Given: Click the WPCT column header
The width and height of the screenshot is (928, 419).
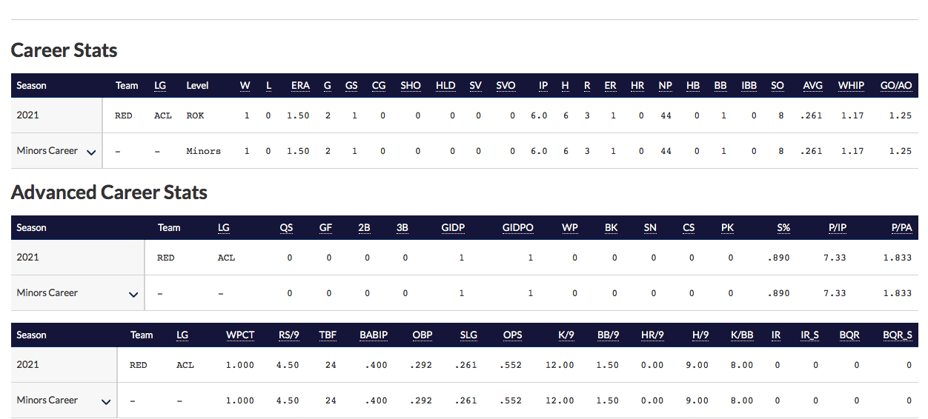Looking at the screenshot, I should coord(240,335).
